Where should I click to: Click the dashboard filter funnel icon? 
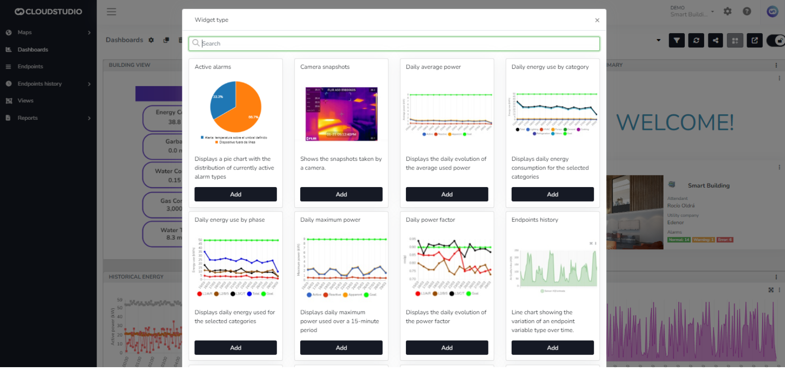coord(676,41)
